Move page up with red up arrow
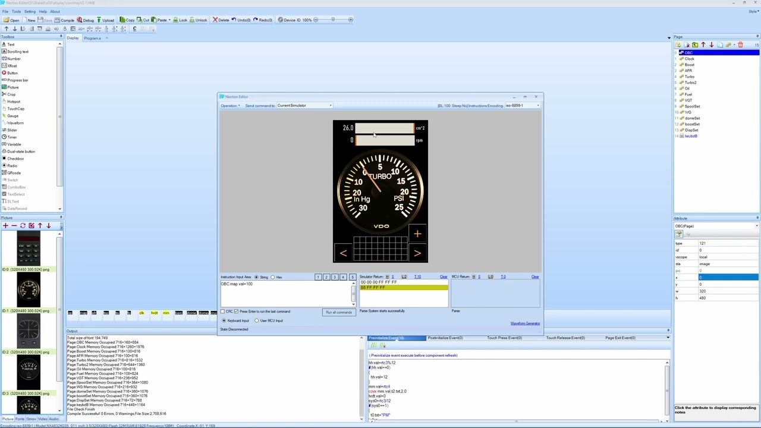The height and width of the screenshot is (428, 761). pyautogui.click(x=703, y=45)
